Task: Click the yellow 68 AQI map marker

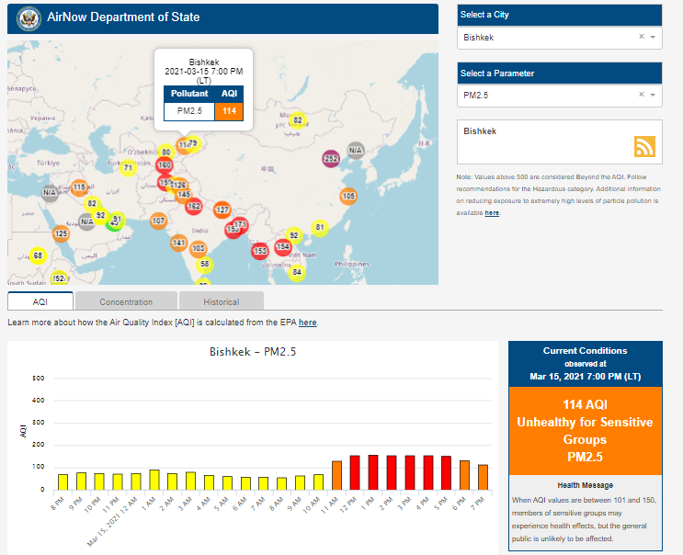Action: 38,255
